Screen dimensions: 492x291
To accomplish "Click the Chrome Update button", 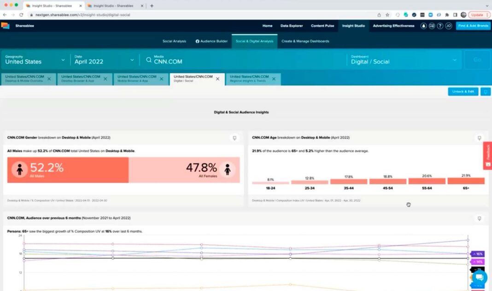I will pyautogui.click(x=479, y=15).
